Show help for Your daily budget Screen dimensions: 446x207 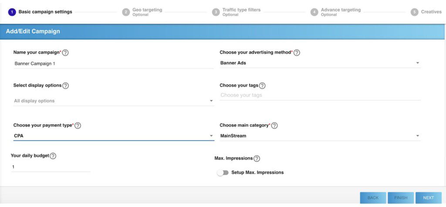point(53,156)
